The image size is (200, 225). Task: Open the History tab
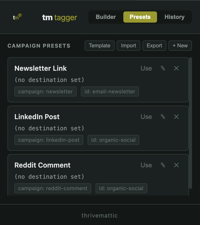[174, 17]
